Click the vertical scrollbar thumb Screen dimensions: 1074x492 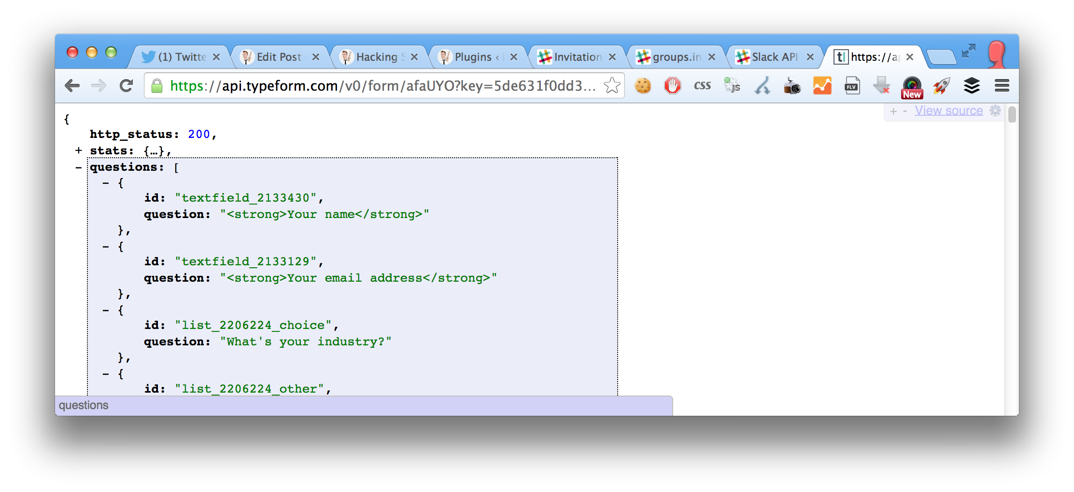(x=1012, y=115)
